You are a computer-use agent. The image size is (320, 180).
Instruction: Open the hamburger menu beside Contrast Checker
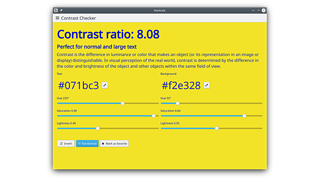pyautogui.click(x=57, y=18)
